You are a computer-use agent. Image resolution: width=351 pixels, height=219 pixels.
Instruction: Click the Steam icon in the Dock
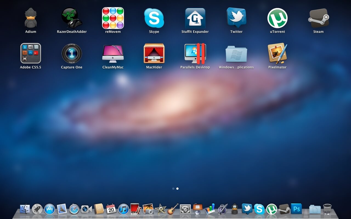[284, 209]
